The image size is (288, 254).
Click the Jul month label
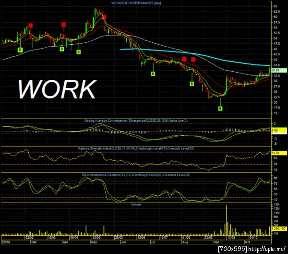click(x=153, y=242)
